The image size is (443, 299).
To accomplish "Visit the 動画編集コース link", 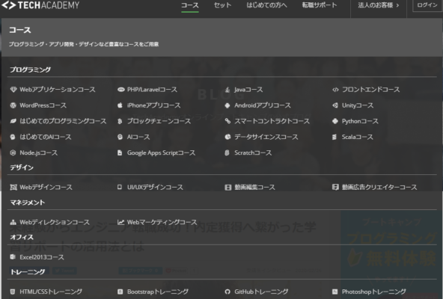I will click(255, 187).
